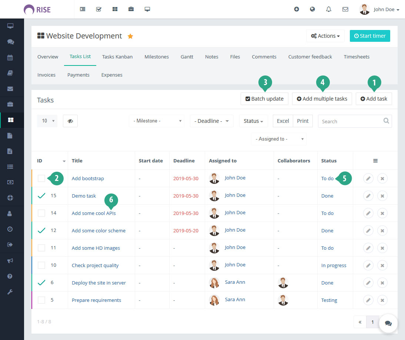Screen dimensions: 405x340
Task: Check the checkbox for Add bootstrap task
Action: click(x=41, y=178)
